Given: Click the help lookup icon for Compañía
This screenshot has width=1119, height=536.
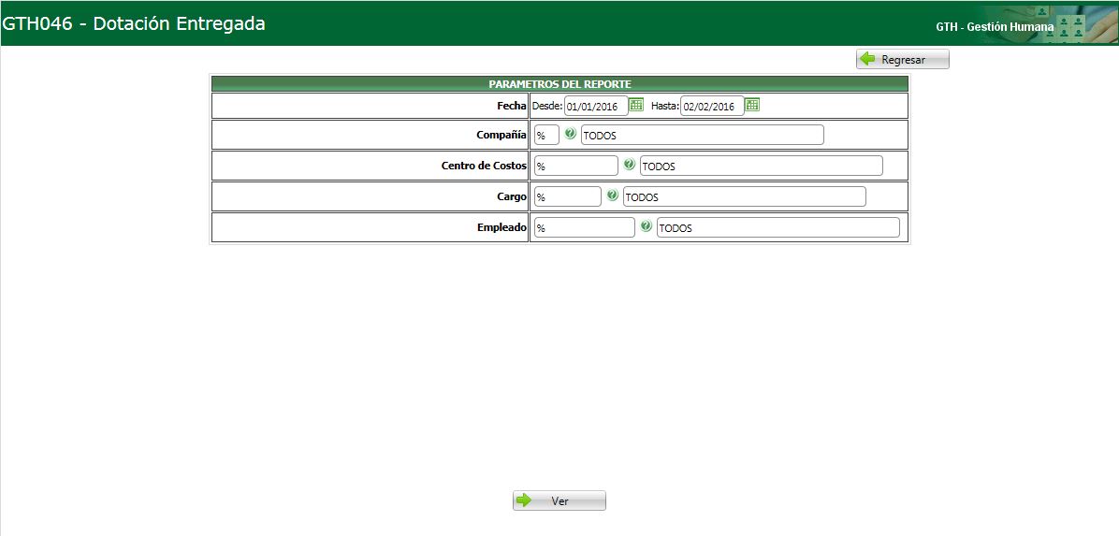Looking at the screenshot, I should (570, 133).
